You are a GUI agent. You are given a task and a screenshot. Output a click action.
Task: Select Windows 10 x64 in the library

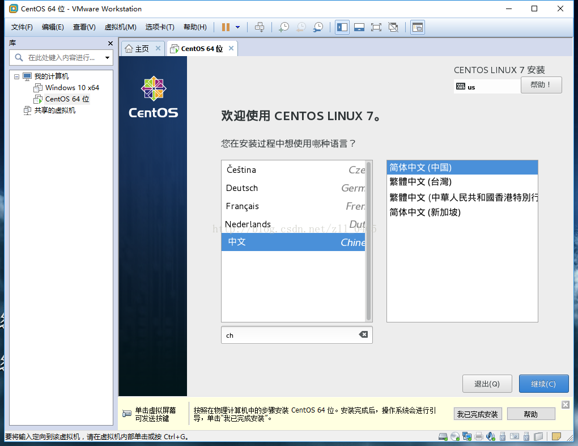[72, 88]
